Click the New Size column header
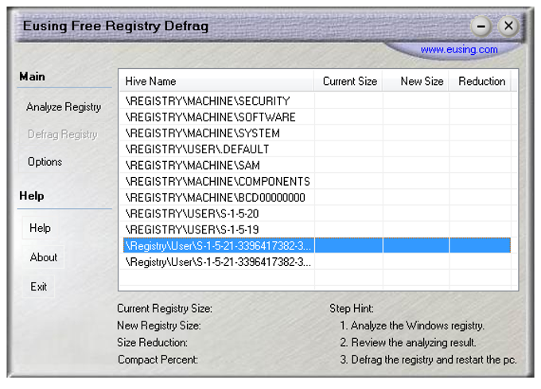 (x=416, y=81)
